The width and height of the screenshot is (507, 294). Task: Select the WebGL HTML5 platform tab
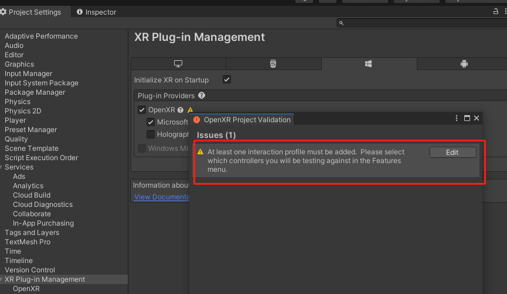tap(273, 64)
